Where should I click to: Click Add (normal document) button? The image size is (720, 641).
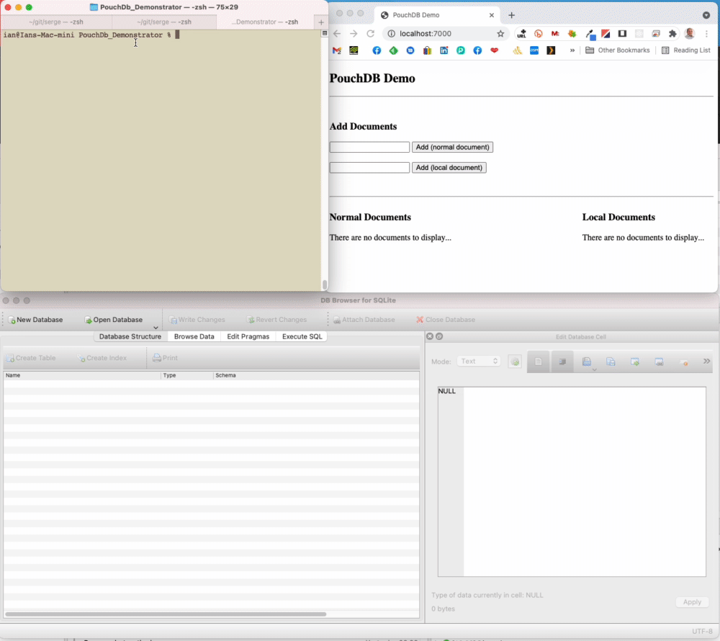[x=452, y=147]
